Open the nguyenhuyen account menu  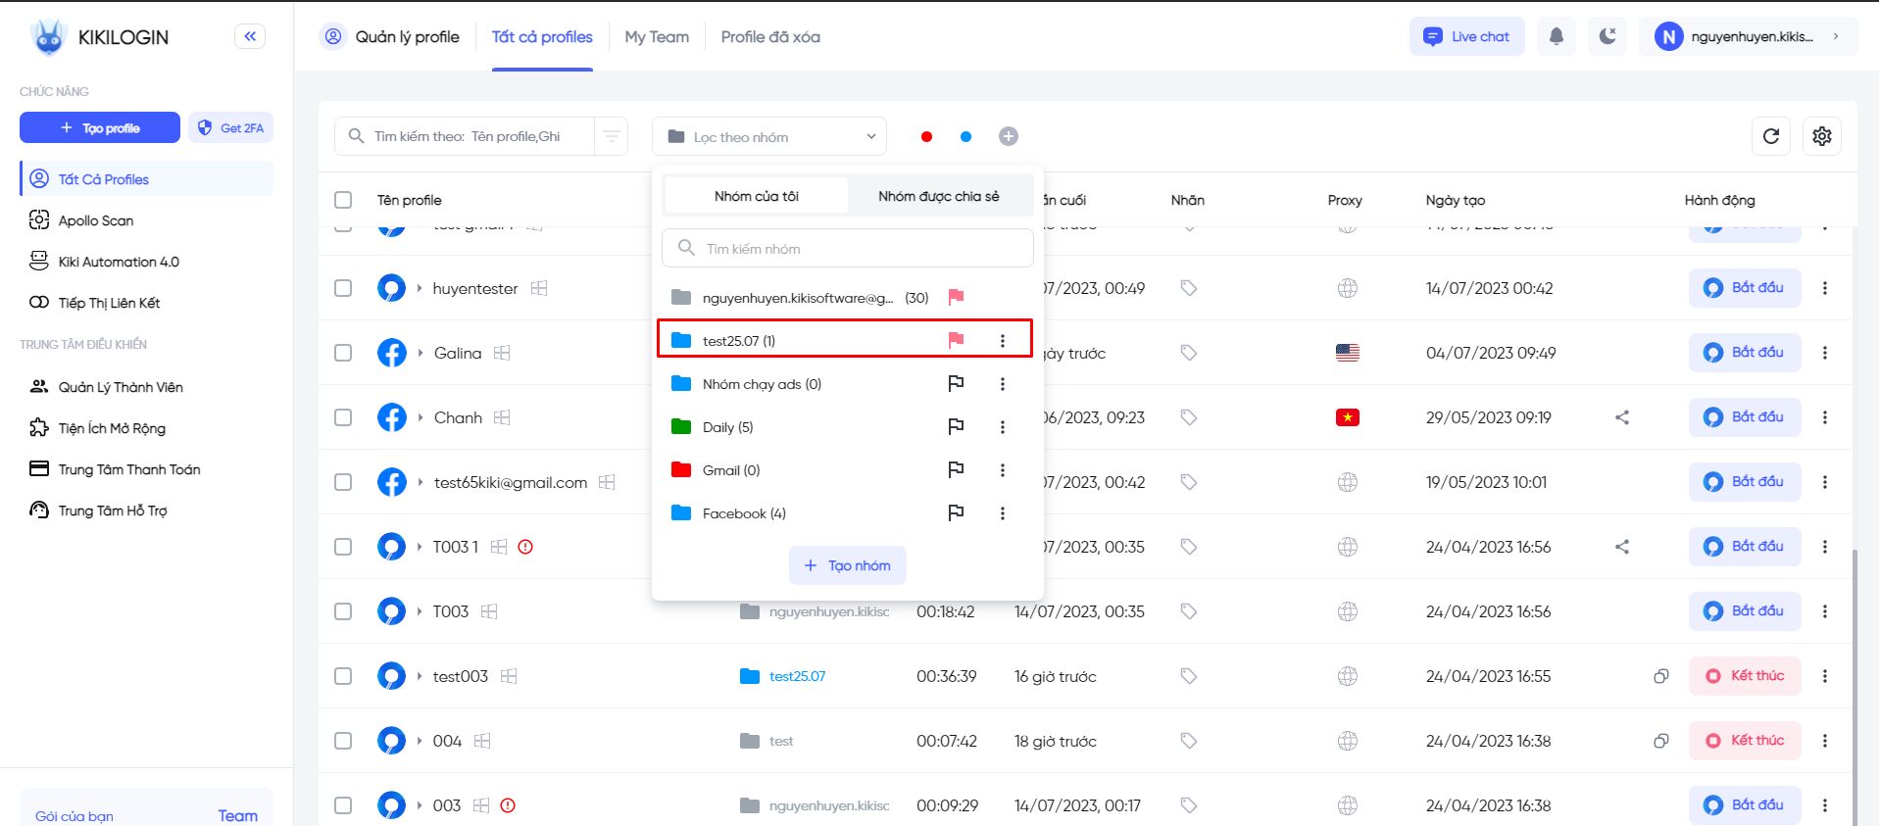coord(1748,36)
